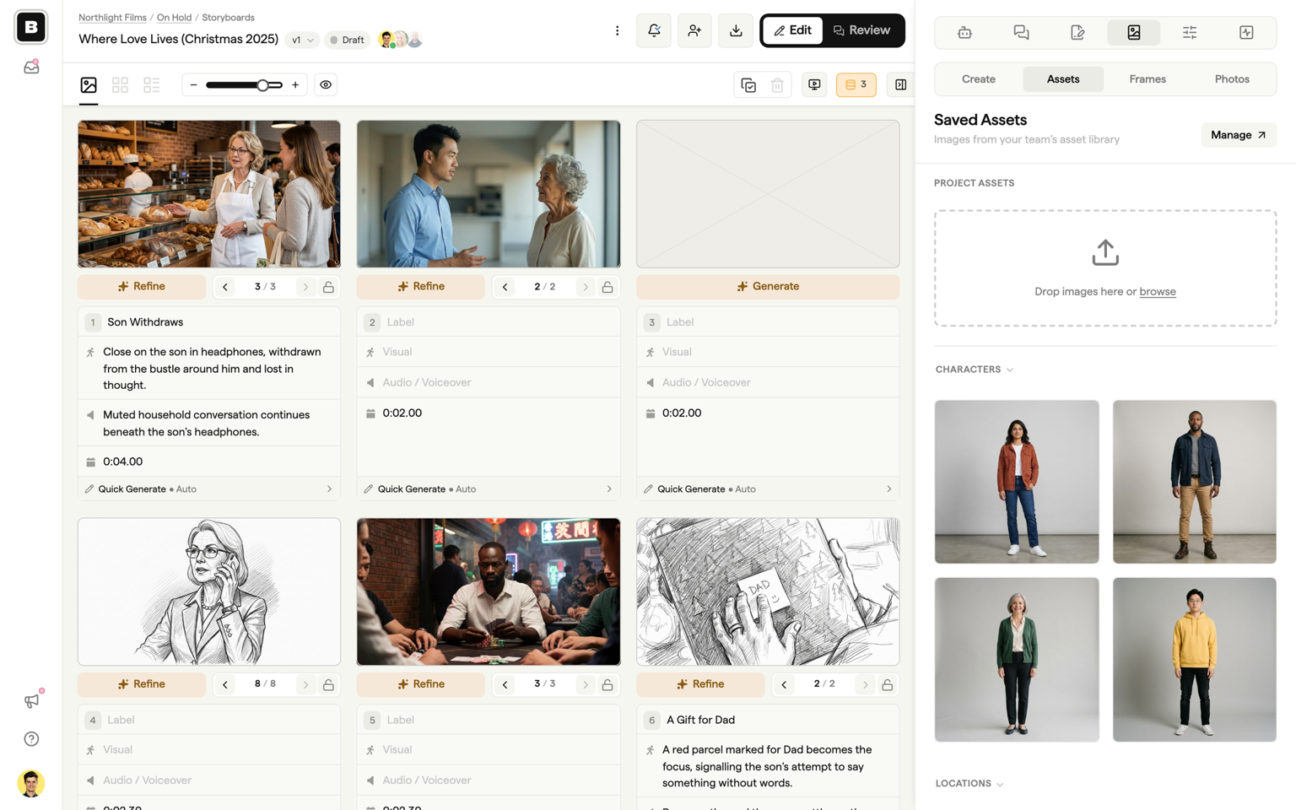Click the yellow 3 stack badge
This screenshot has width=1296, height=810.
[856, 84]
